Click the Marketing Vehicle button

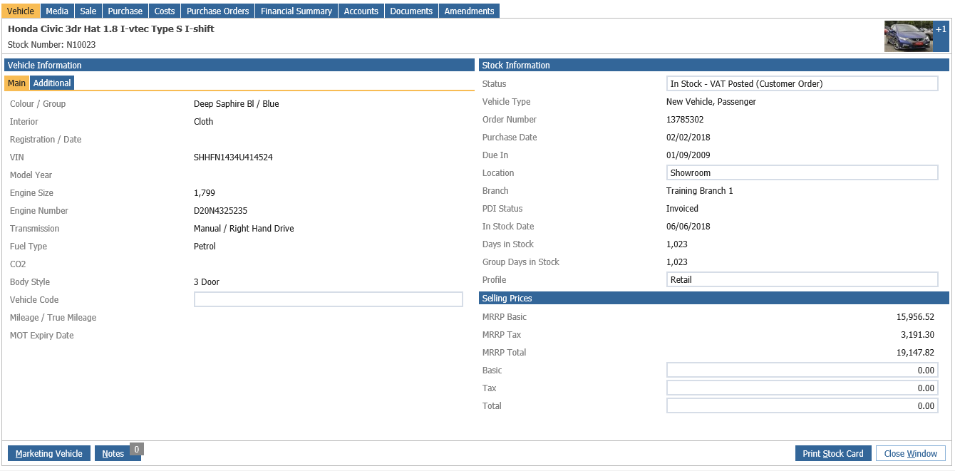(49, 454)
